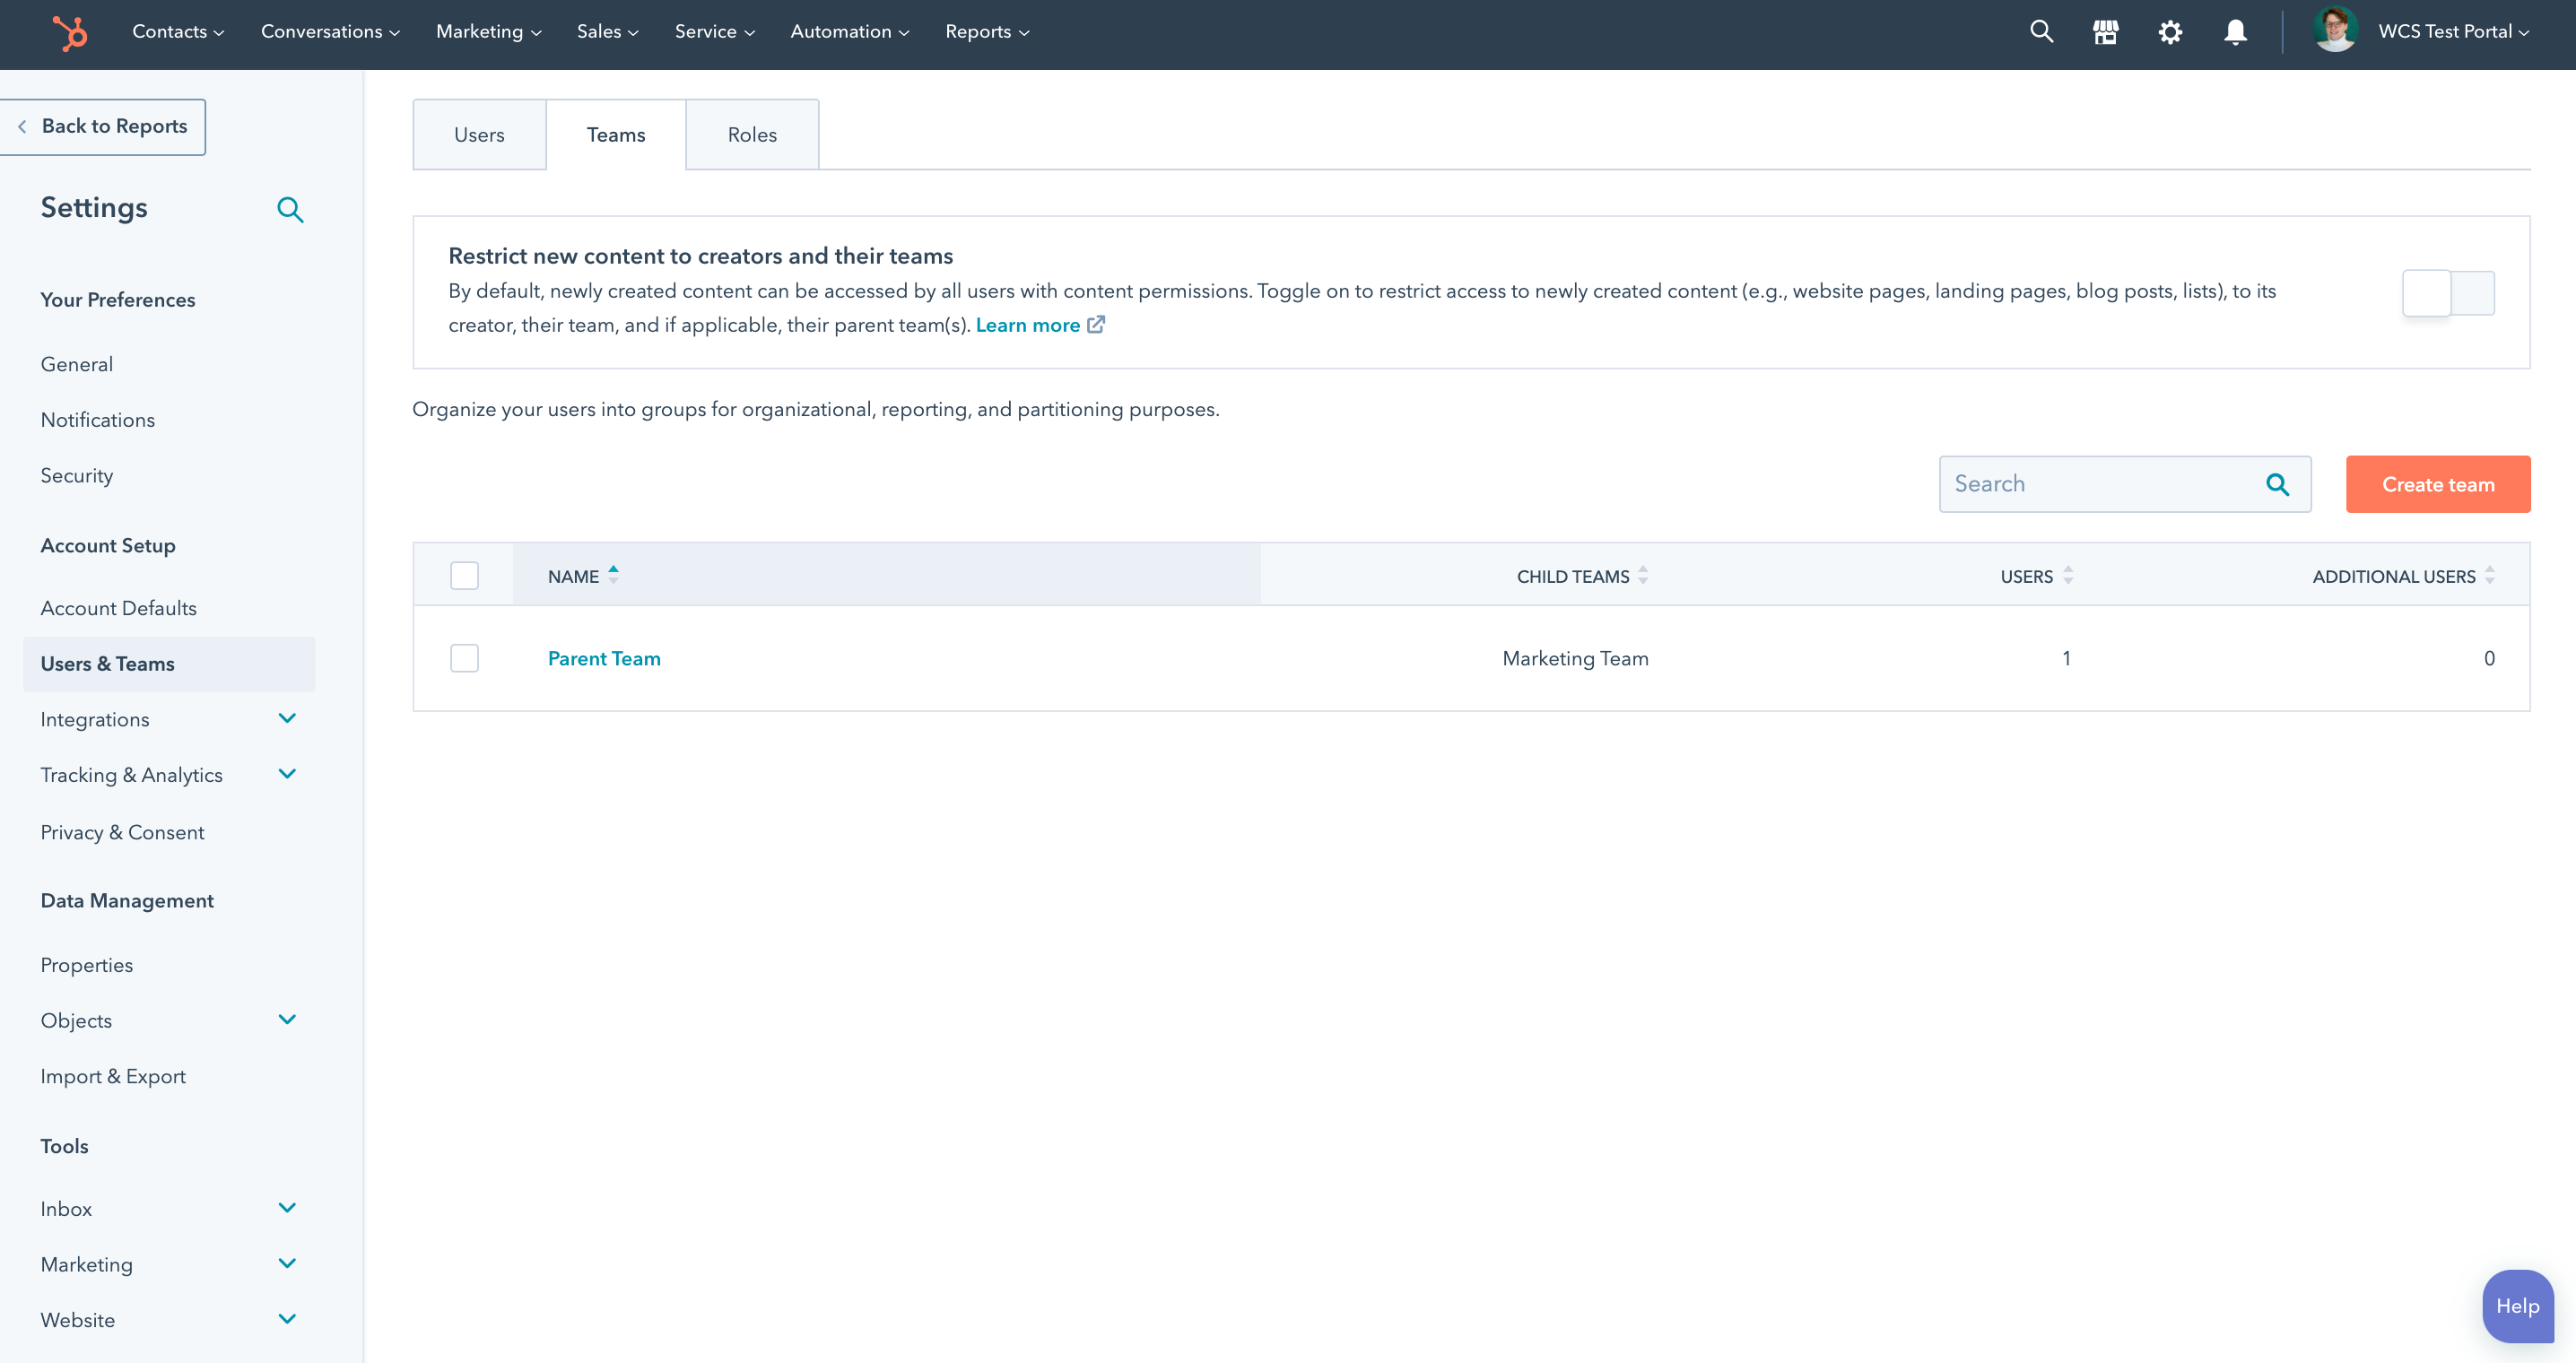Click the settings gear icon
Image resolution: width=2576 pixels, height=1363 pixels.
tap(2169, 32)
